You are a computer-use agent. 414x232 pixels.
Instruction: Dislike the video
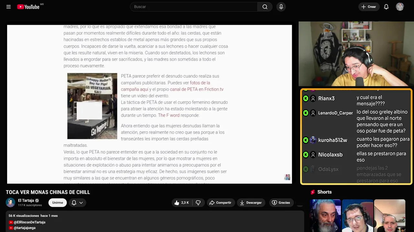[x=198, y=203]
